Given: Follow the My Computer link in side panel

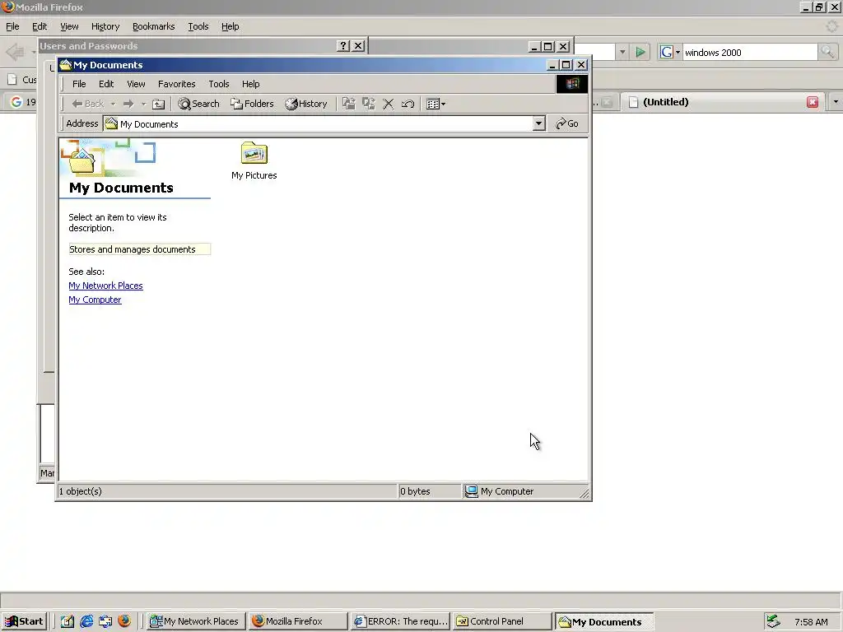Looking at the screenshot, I should (x=95, y=300).
